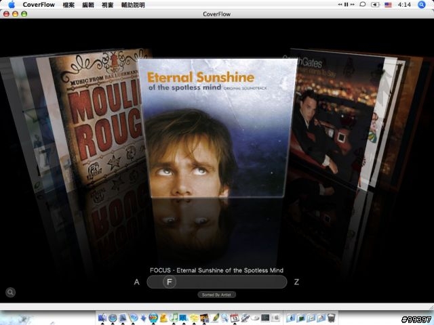Open the wrench tools Dock icon
This screenshot has width=434, height=325.
245,318
